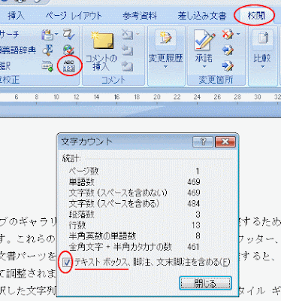The height and width of the screenshot is (301, 281).
Task: Open the 参考資料 tab
Action: point(140,16)
